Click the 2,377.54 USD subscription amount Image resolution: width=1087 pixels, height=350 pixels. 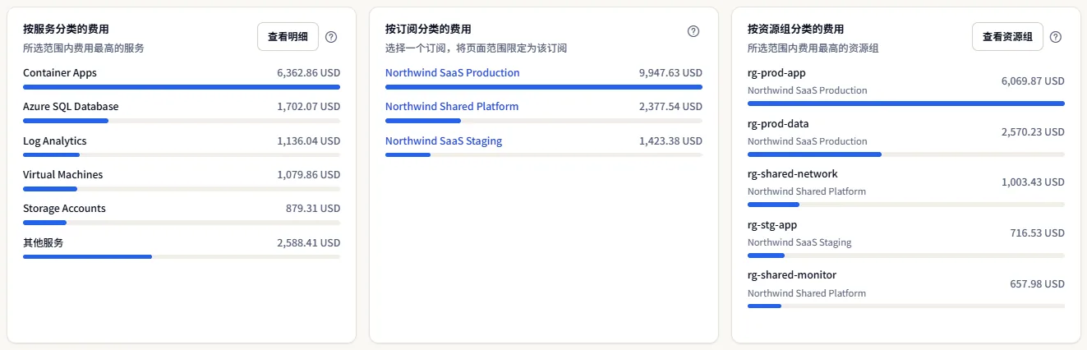click(x=670, y=107)
